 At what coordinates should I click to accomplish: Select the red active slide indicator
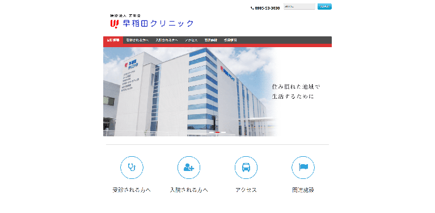point(218,132)
